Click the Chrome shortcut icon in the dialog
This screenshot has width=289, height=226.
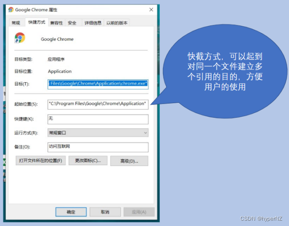tap(20, 38)
